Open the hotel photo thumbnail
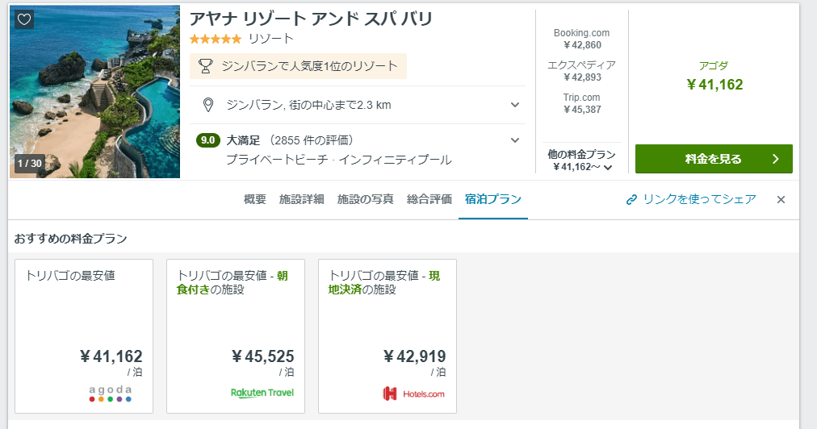817x429 pixels. pos(94,92)
